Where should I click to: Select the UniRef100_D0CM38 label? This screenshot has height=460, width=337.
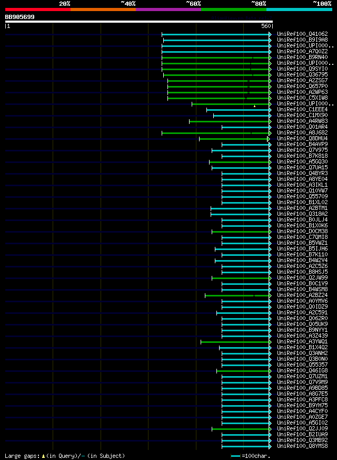(x=302, y=232)
